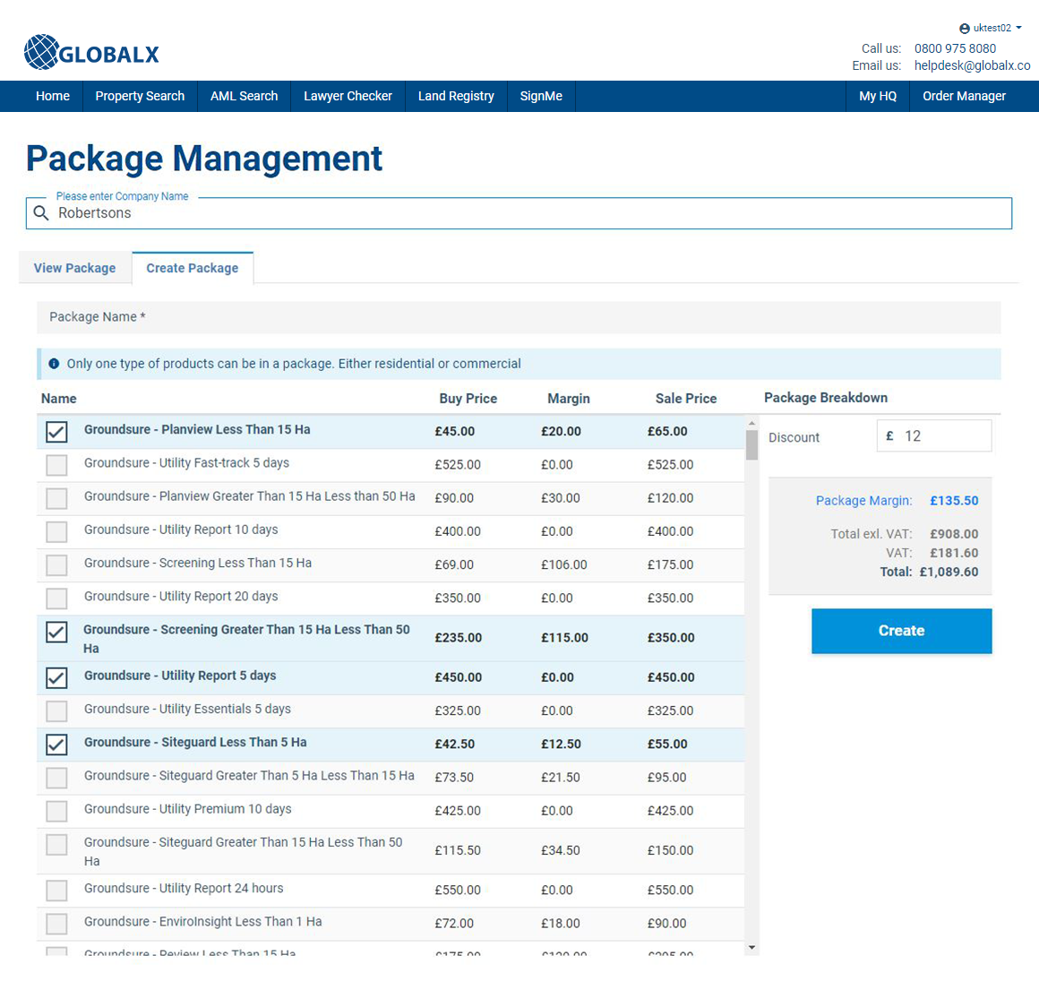Click the scrollbar down arrow on product list
The width and height of the screenshot is (1039, 1007).
(751, 947)
